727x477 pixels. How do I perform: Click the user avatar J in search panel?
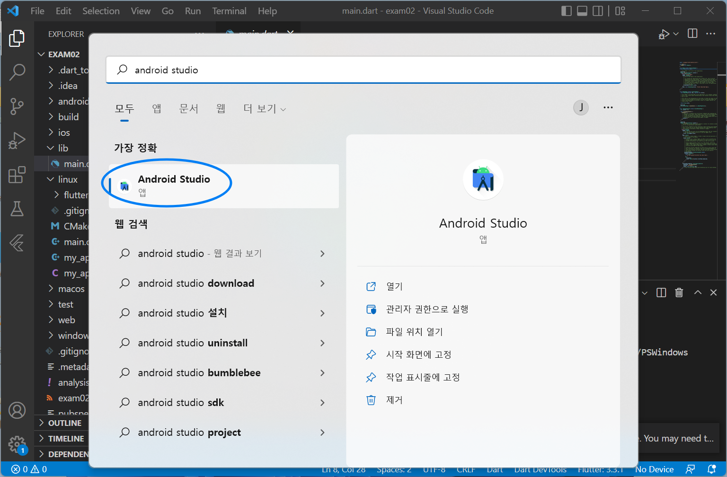point(581,107)
